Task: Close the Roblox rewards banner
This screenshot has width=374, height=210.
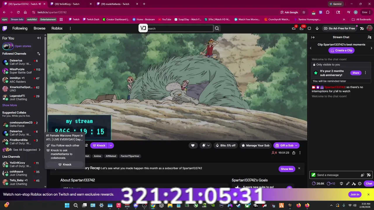Action: coord(368,195)
